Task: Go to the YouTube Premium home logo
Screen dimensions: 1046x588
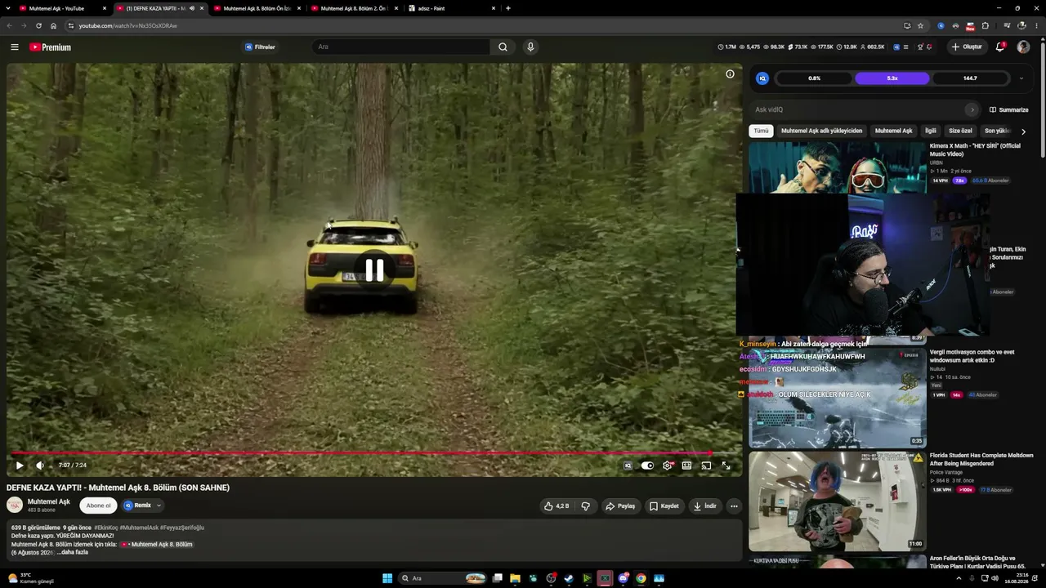Action: click(51, 47)
